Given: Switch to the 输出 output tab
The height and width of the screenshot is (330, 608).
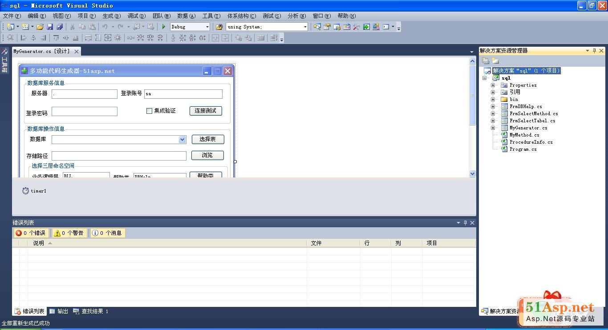Looking at the screenshot, I should click(59, 311).
